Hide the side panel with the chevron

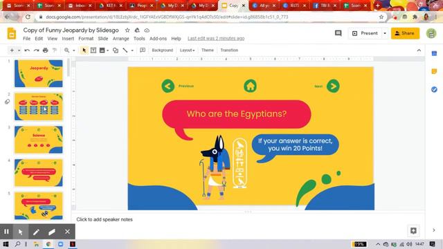coord(434,230)
